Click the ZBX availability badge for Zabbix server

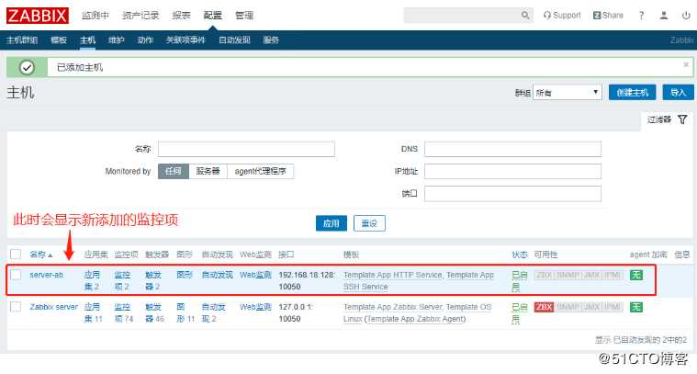pyautogui.click(x=544, y=307)
